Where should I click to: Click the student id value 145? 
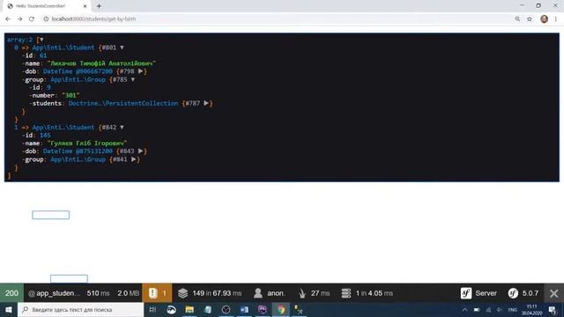pyautogui.click(x=45, y=135)
